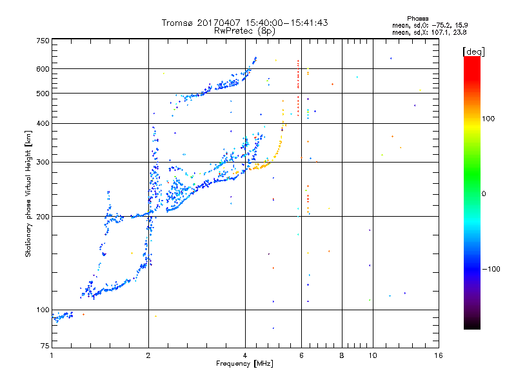Click the height axis label "400"

(x=43, y=123)
